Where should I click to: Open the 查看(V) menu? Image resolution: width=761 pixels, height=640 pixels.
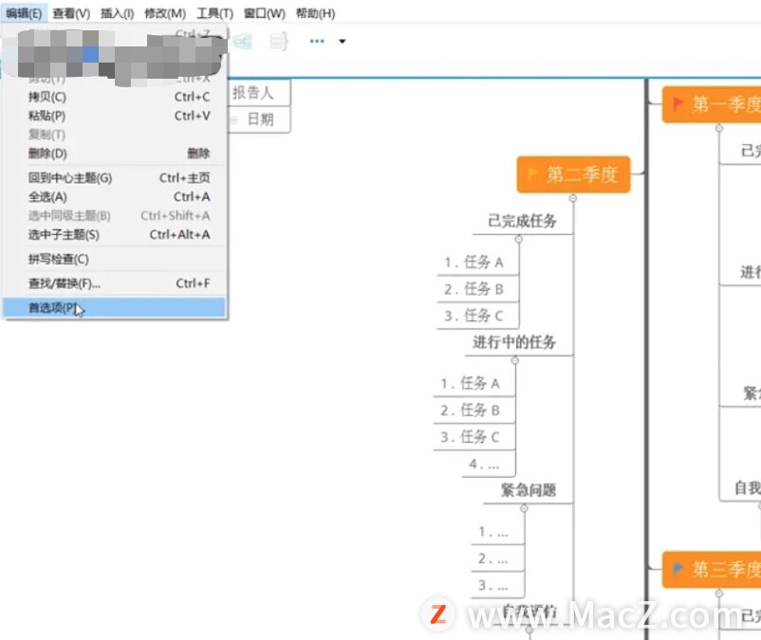tap(71, 13)
